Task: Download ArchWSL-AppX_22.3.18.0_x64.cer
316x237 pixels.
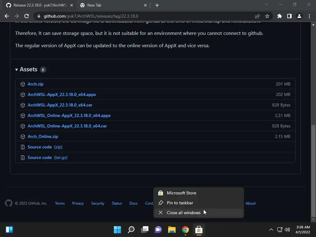Action: (x=60, y=105)
